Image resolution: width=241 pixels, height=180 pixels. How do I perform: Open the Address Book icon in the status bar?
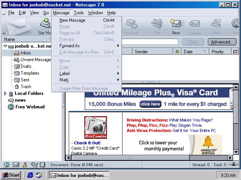[43, 165]
